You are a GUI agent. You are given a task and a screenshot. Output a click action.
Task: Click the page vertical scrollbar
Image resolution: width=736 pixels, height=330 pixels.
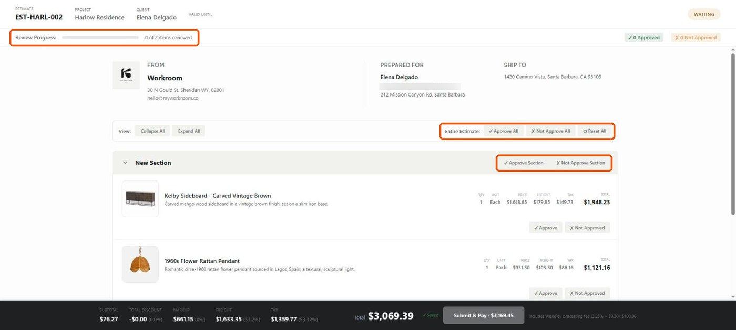coord(733,133)
